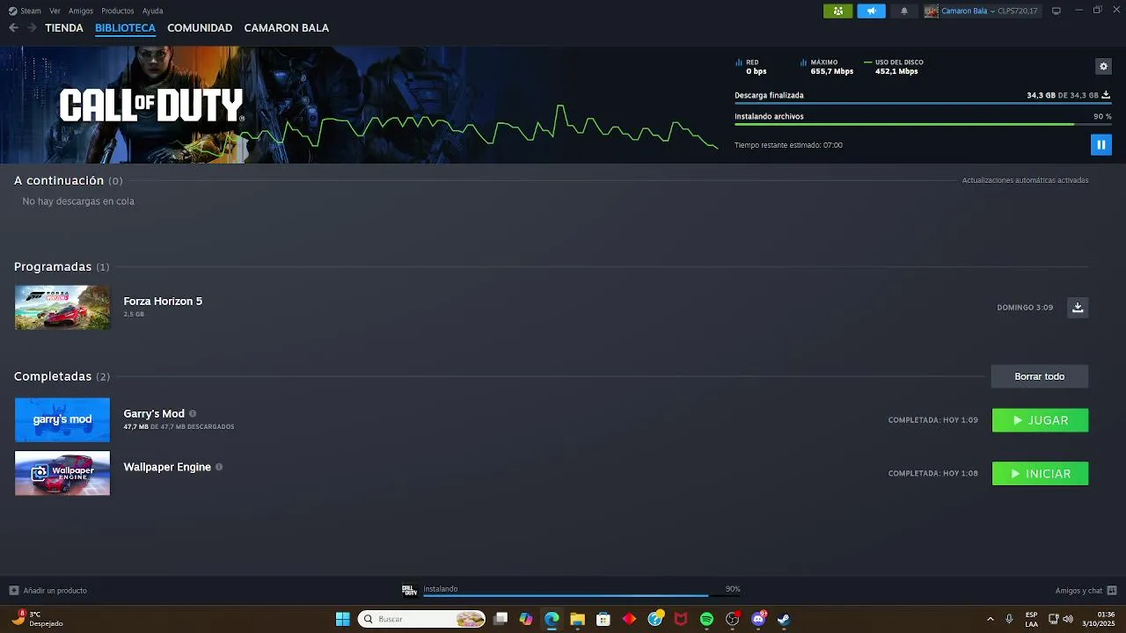Screen dimensions: 1126x633
Task: Open the Garry's Mod thumbnail
Action: tap(62, 420)
